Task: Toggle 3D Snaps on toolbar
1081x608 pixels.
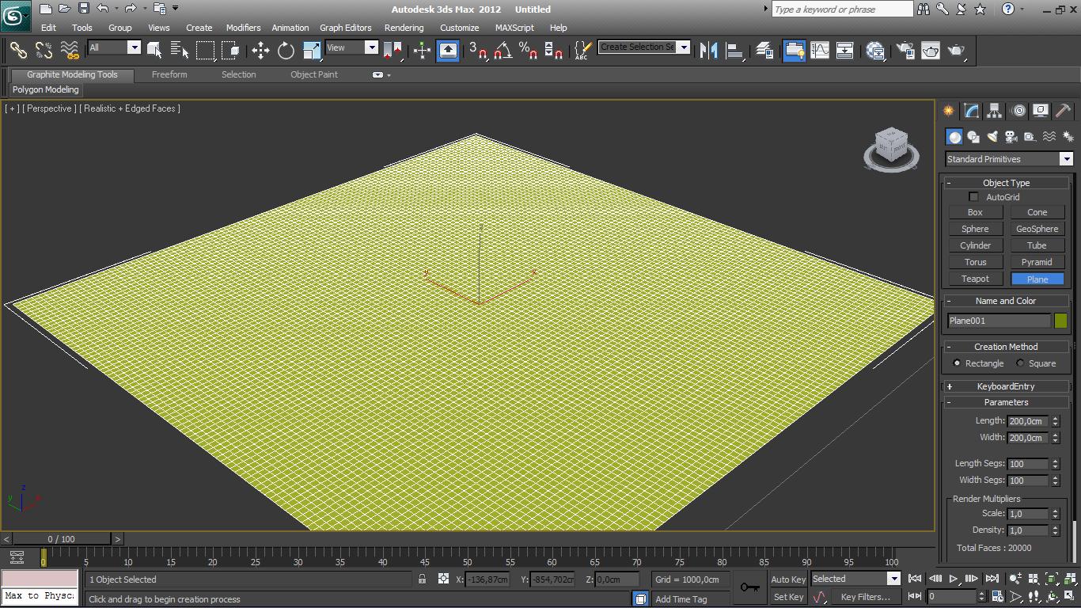Action: tap(477, 51)
